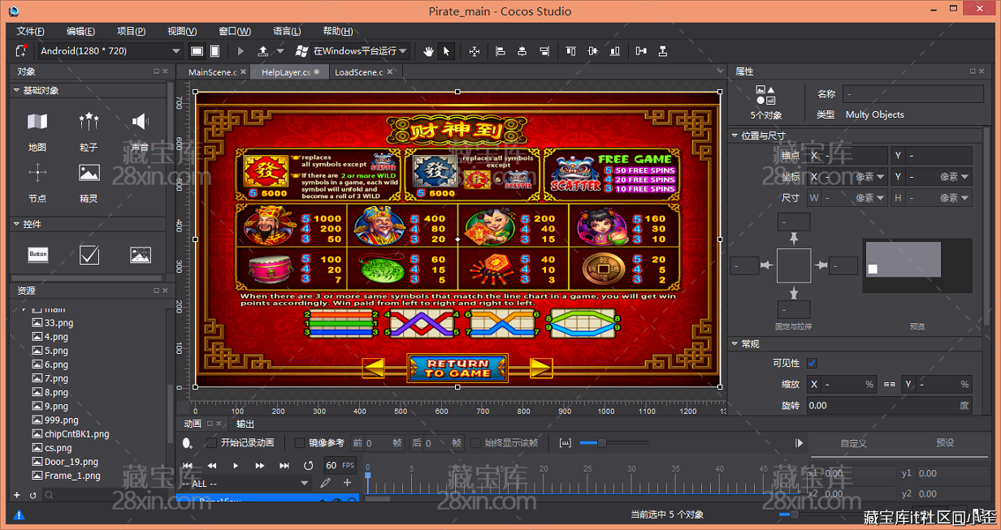
Task: Select the hand pan tool
Action: coord(430,51)
